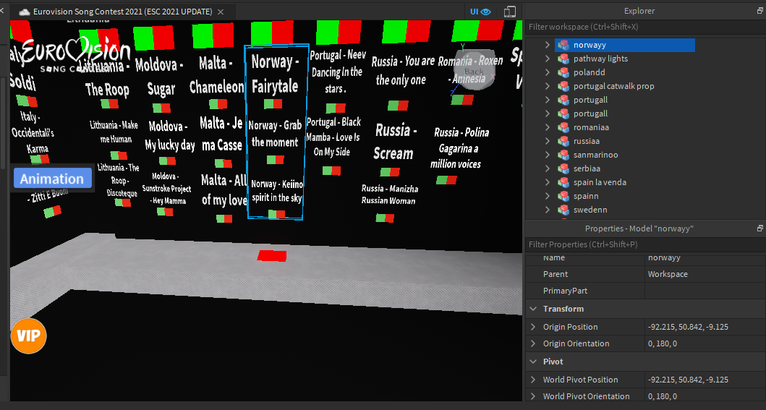Click the spainn model icon
The height and width of the screenshot is (410, 766).
coord(563,196)
